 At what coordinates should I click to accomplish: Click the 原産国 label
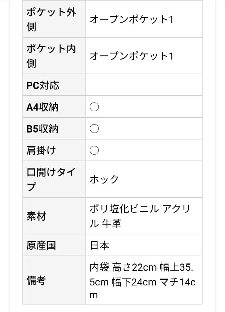41,245
